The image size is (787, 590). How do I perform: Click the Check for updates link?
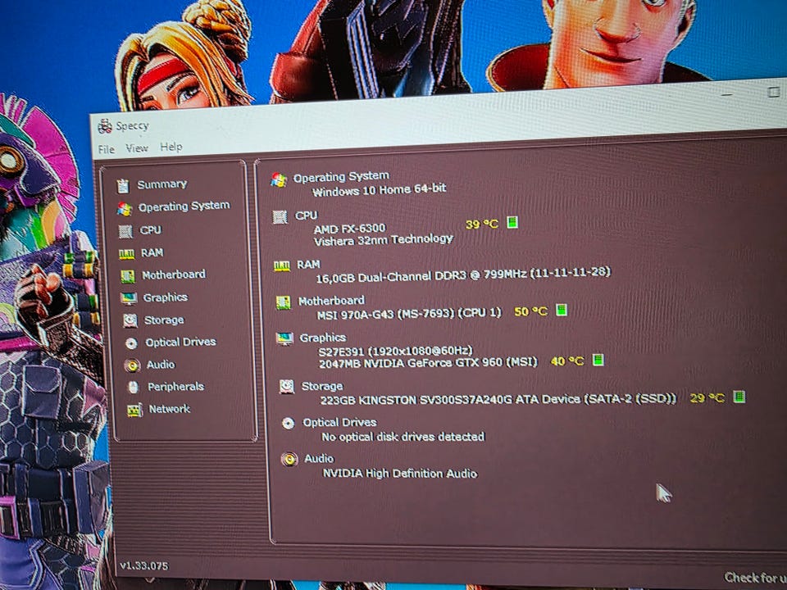(x=754, y=578)
